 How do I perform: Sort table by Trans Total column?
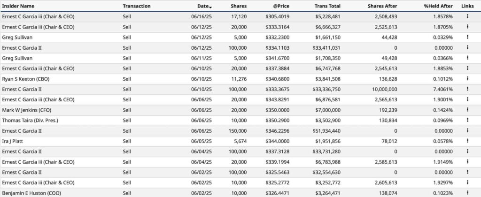(x=327, y=6)
